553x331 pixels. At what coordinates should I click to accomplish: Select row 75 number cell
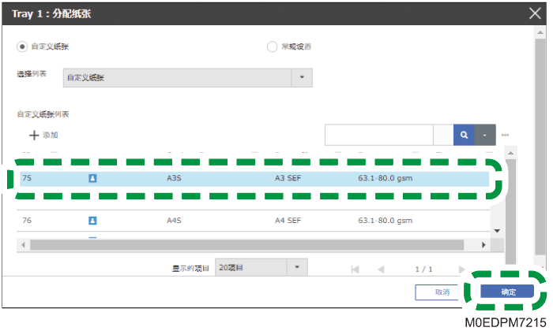(x=27, y=178)
